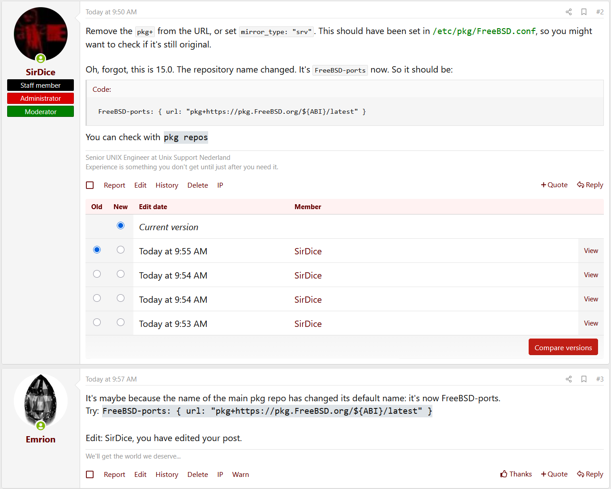Bookmark Emrion's post #3
611x489 pixels.
pos(584,379)
